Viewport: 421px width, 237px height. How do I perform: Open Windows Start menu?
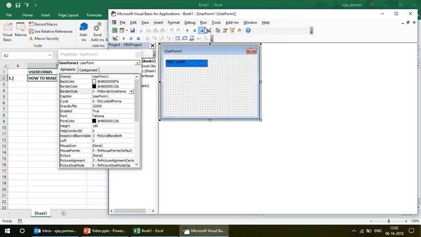[7, 231]
